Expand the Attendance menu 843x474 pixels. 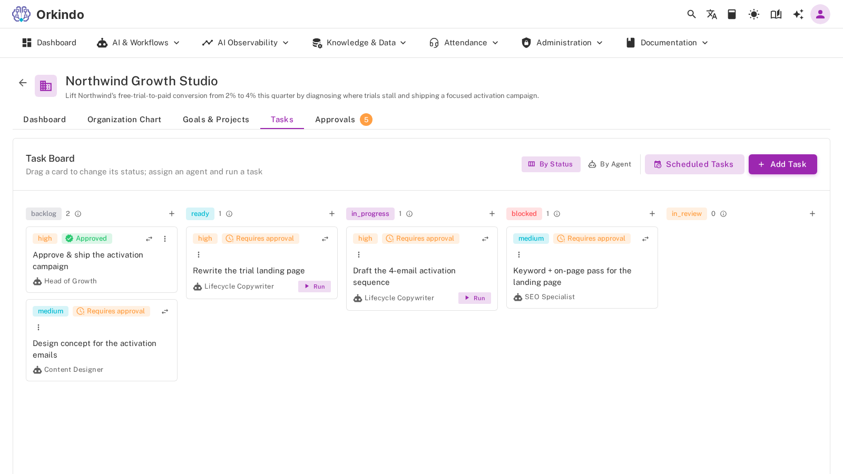[464, 43]
